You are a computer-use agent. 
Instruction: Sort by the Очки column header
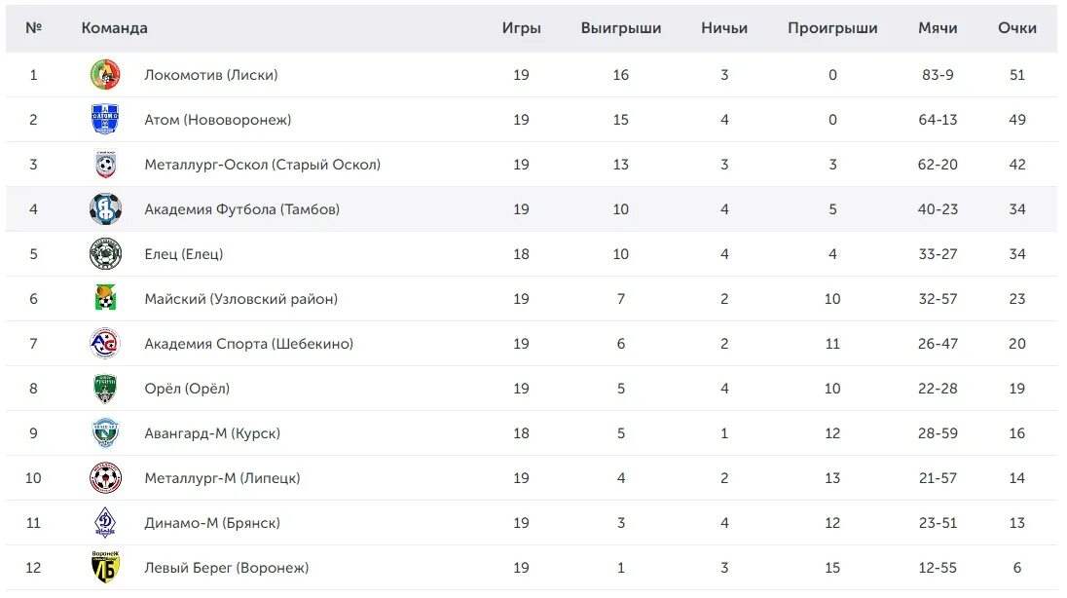(1016, 28)
